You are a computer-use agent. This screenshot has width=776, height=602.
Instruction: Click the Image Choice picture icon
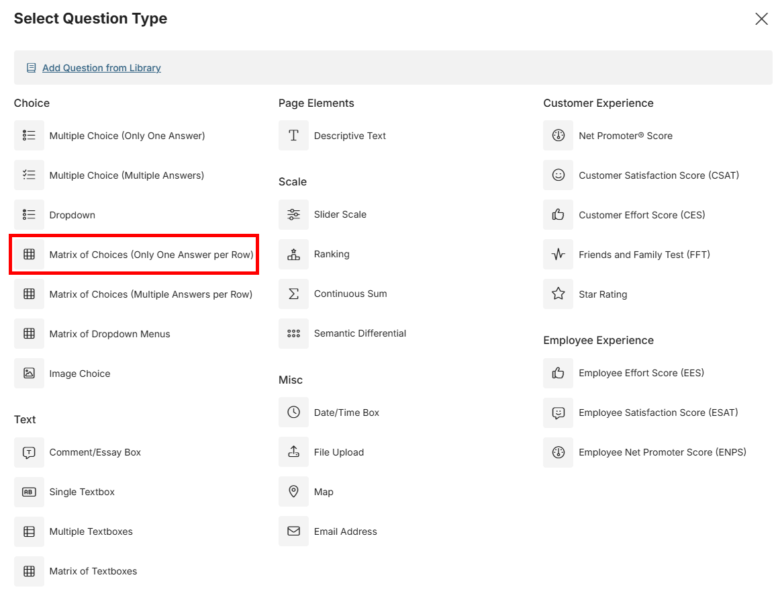click(x=29, y=373)
